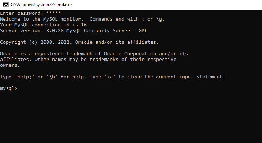Image resolution: width=262 pixels, height=143 pixels.
Task: Click the GPL word in the version line
Action: (x=143, y=31)
